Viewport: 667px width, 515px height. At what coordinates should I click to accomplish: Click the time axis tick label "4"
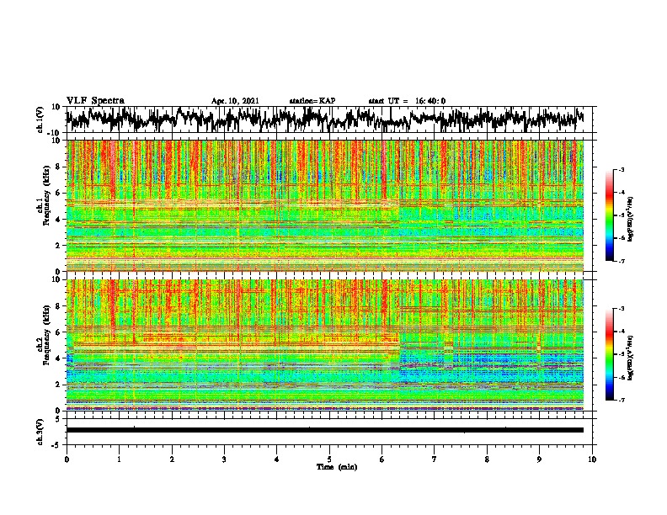[277, 459]
